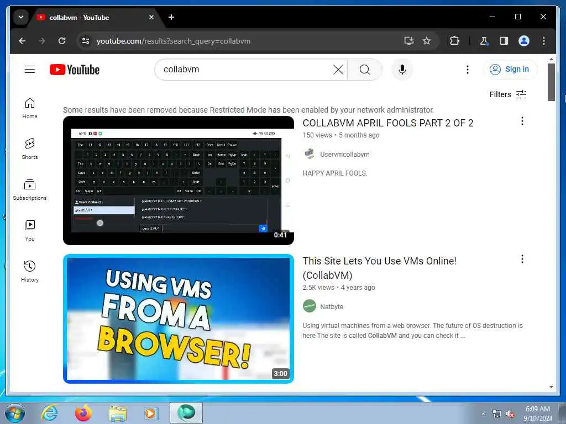The image size is (566, 424).
Task: Click the Natbyte green channel avatar
Action: (x=310, y=306)
